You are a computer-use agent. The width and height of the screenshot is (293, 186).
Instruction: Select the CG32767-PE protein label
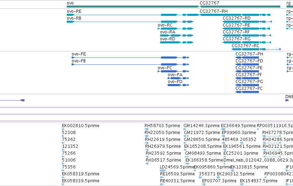click(x=249, y=68)
